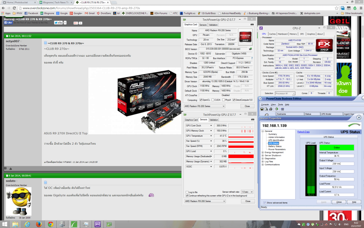Open Internet Explorer from the taskbar

click(27, 224)
